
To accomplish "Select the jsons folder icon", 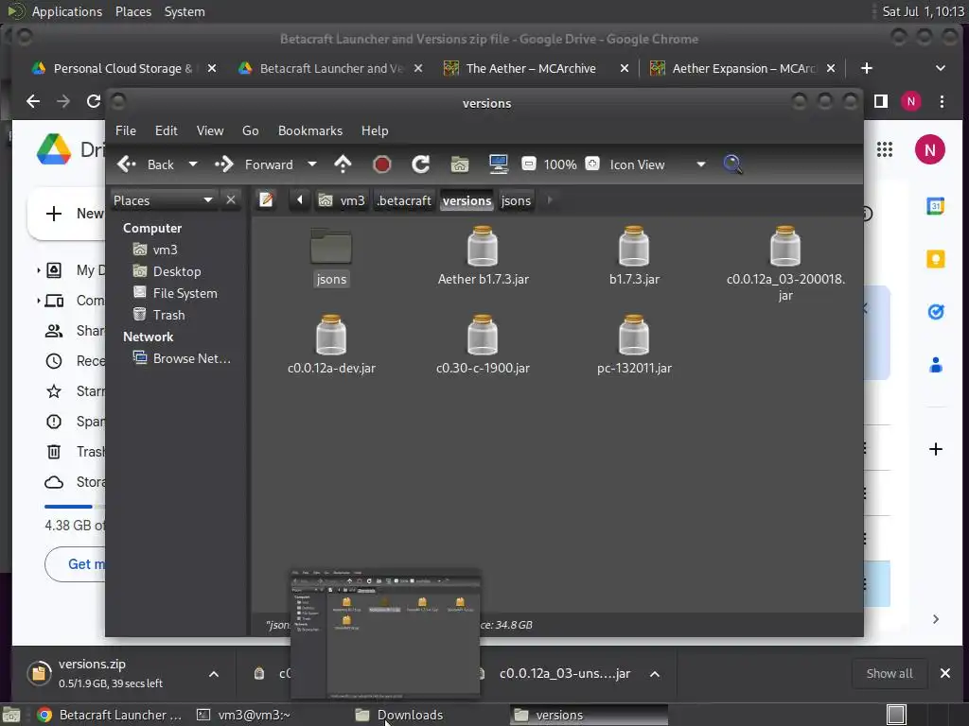I will point(331,247).
